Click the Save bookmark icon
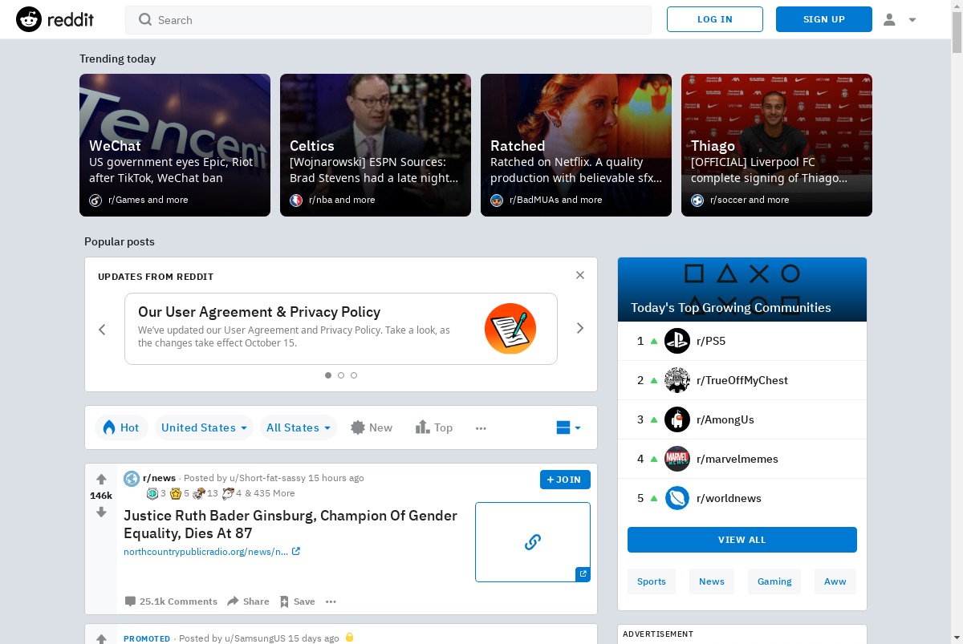Viewport: 963px width, 644px height. (284, 601)
